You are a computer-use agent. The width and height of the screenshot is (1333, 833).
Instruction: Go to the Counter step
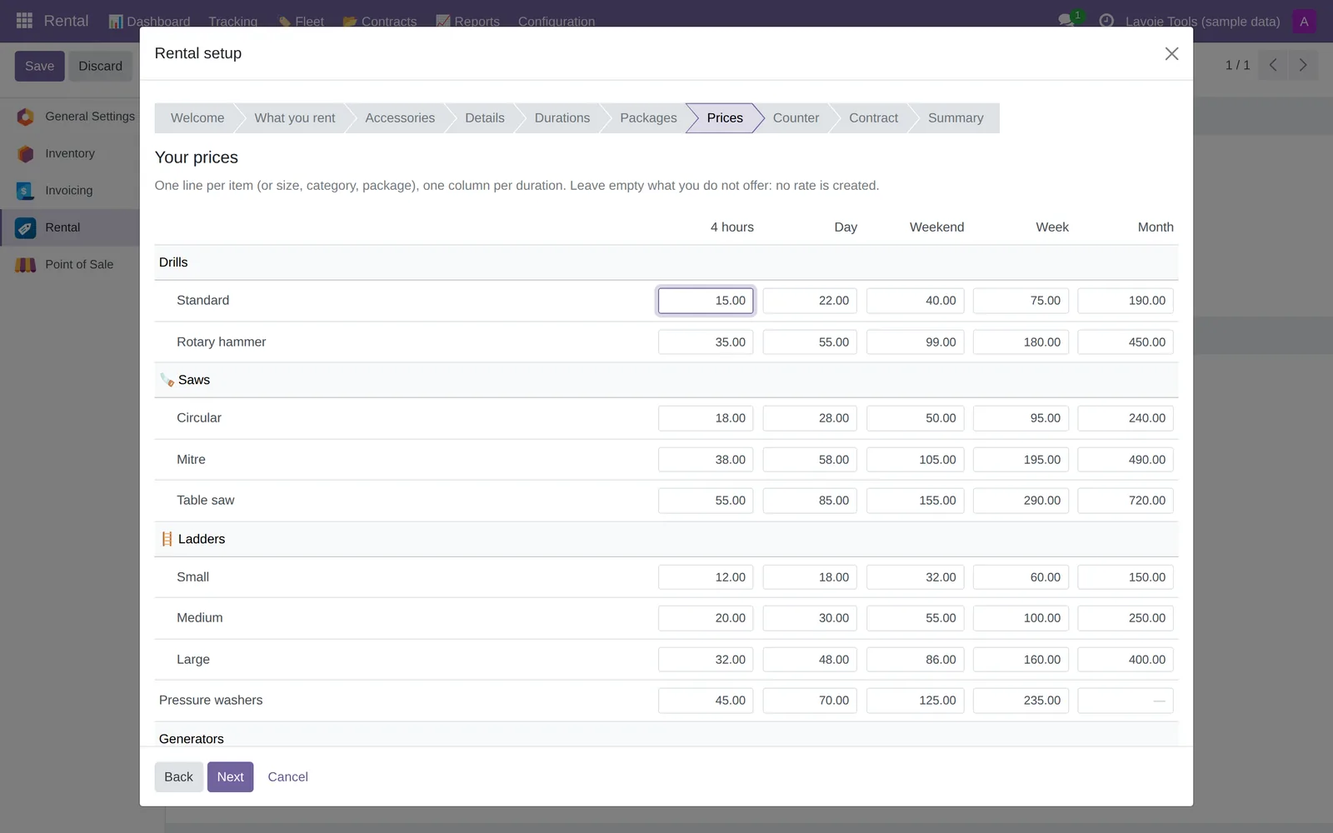[796, 118]
